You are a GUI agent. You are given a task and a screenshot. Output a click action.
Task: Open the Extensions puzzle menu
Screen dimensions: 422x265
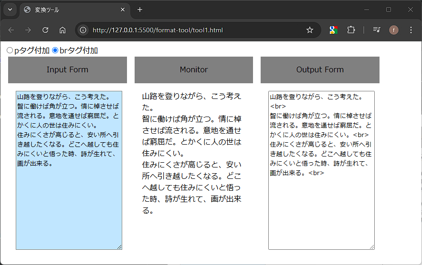click(351, 30)
